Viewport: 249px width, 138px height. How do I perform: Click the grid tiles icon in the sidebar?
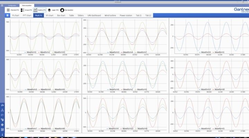click(2, 130)
